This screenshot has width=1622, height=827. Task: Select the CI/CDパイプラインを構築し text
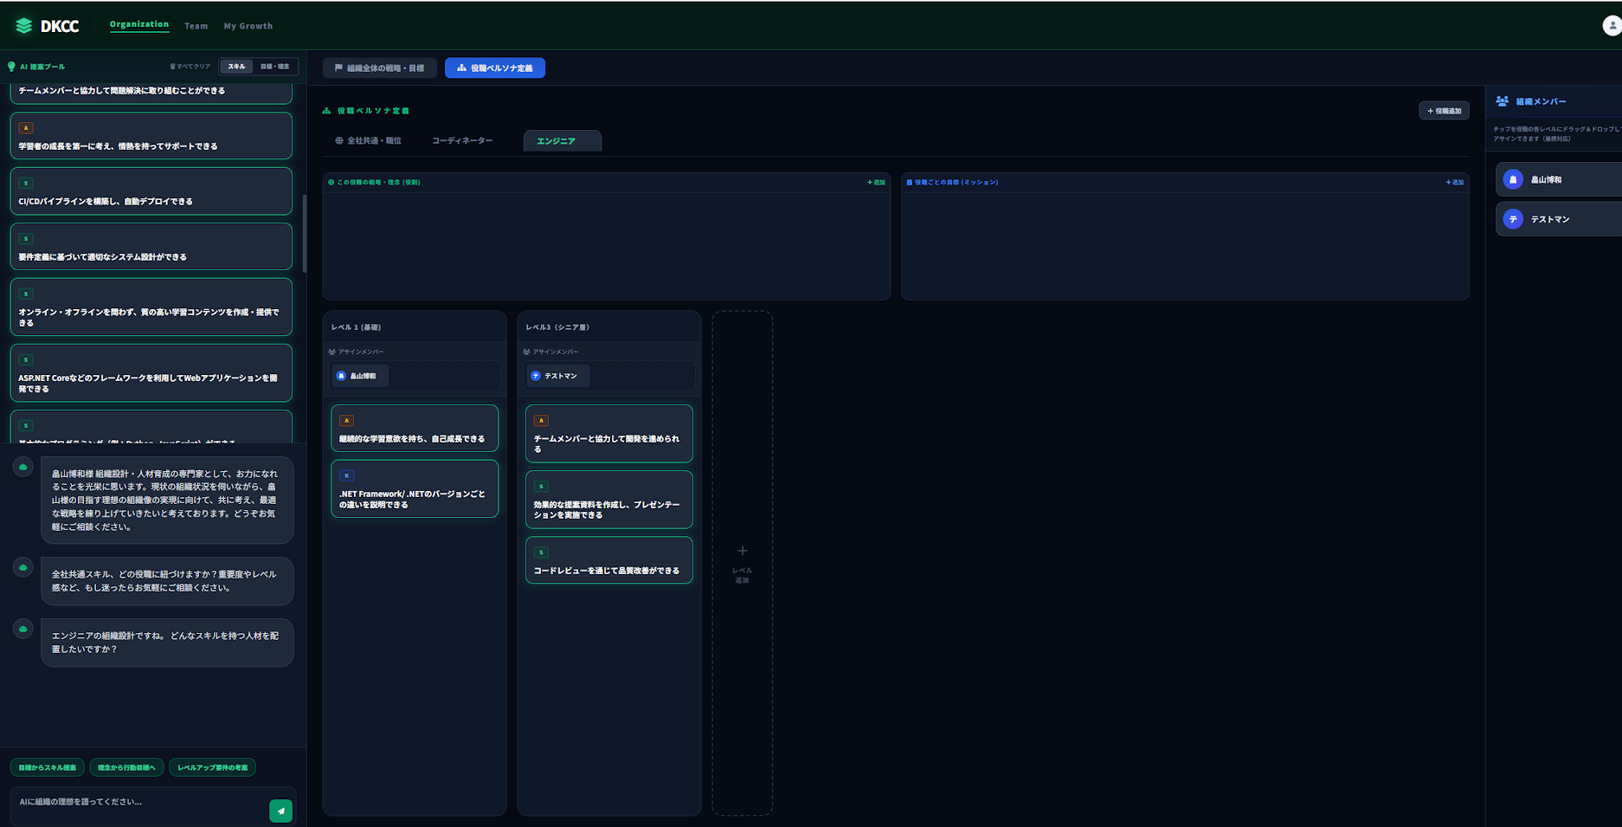106,202
